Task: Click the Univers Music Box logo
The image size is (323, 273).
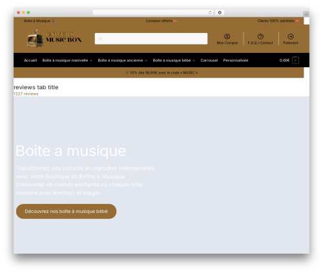Action: [x=54, y=39]
